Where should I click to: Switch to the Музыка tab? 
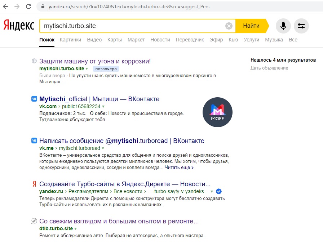coord(274,40)
